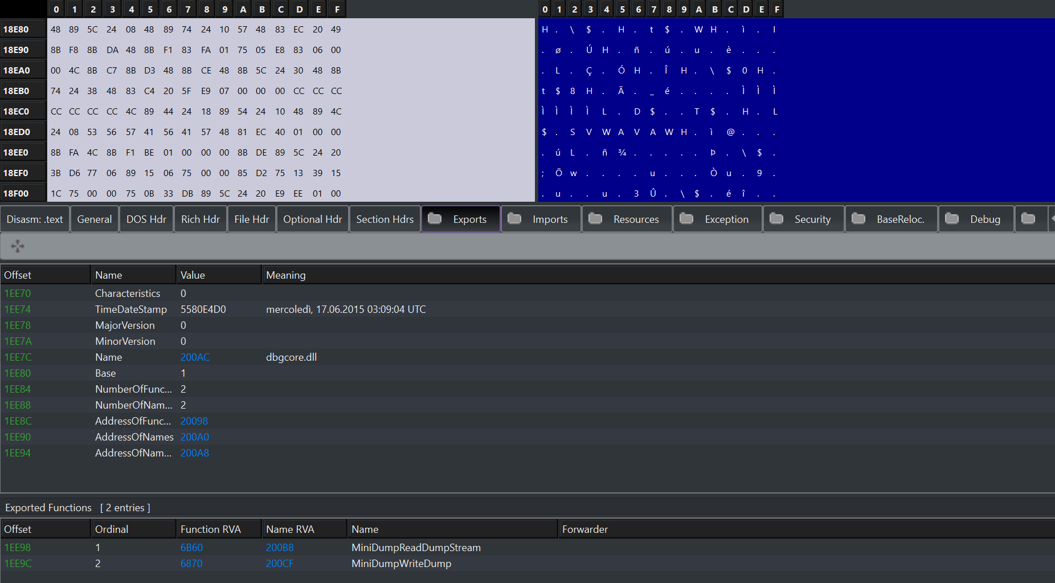Click hex row address 18EC0
1055x583 pixels.
(23, 111)
